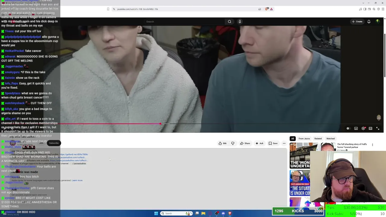
Task: Toggle the browser sidebar panel
Action: (365, 9)
